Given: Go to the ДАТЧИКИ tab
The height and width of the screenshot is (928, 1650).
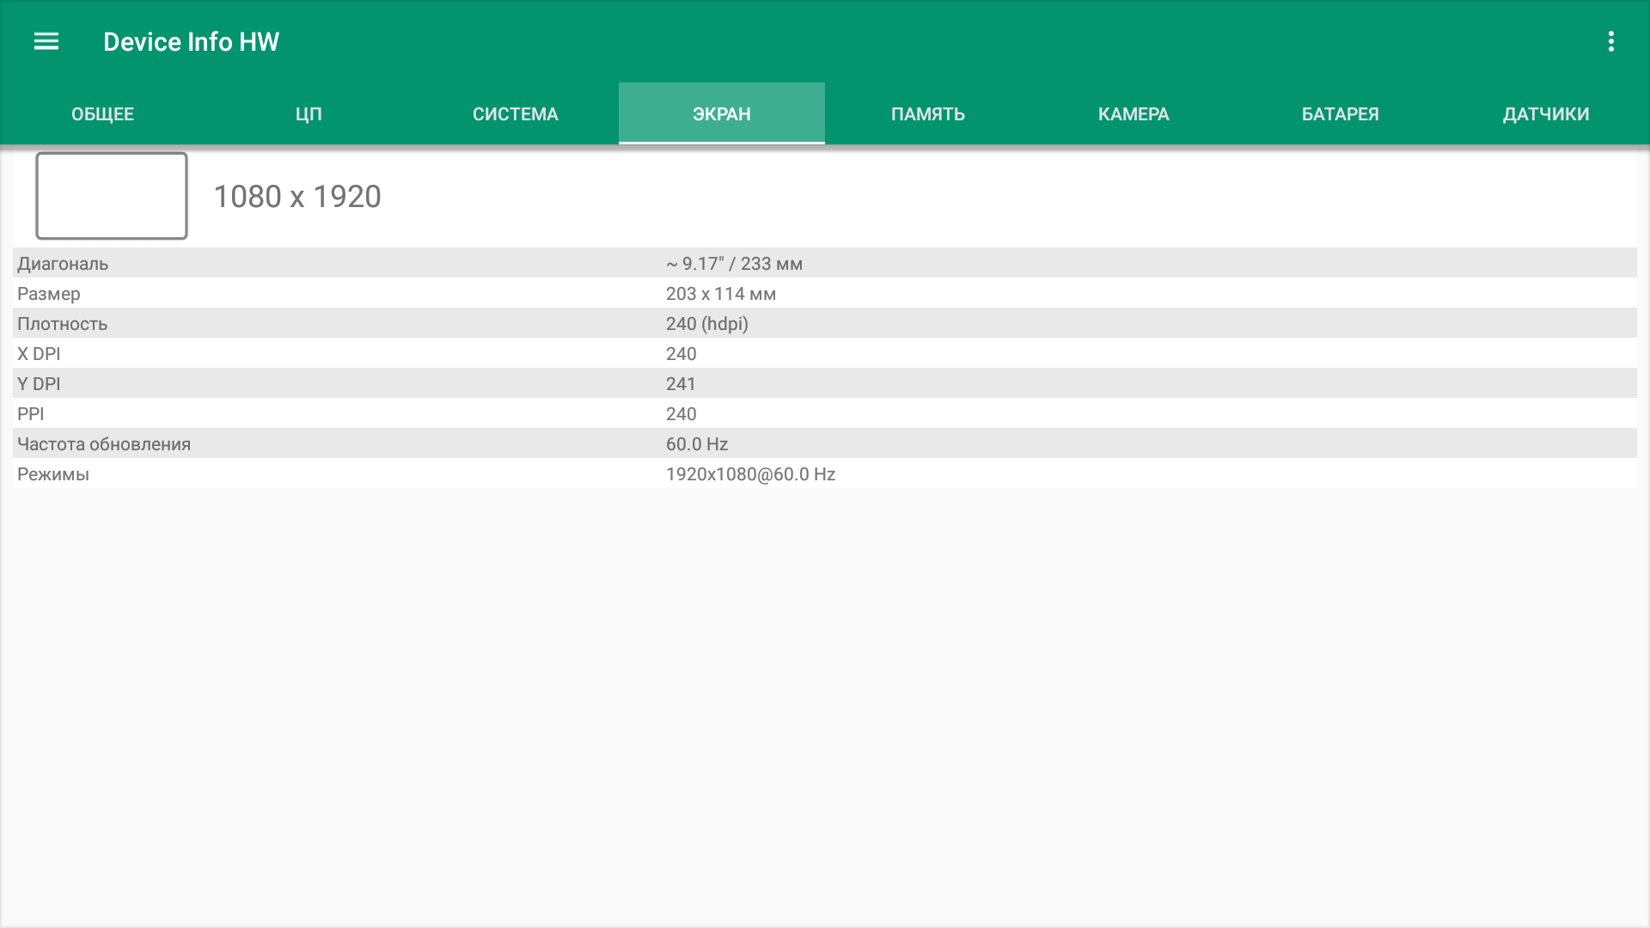Looking at the screenshot, I should tap(1545, 114).
